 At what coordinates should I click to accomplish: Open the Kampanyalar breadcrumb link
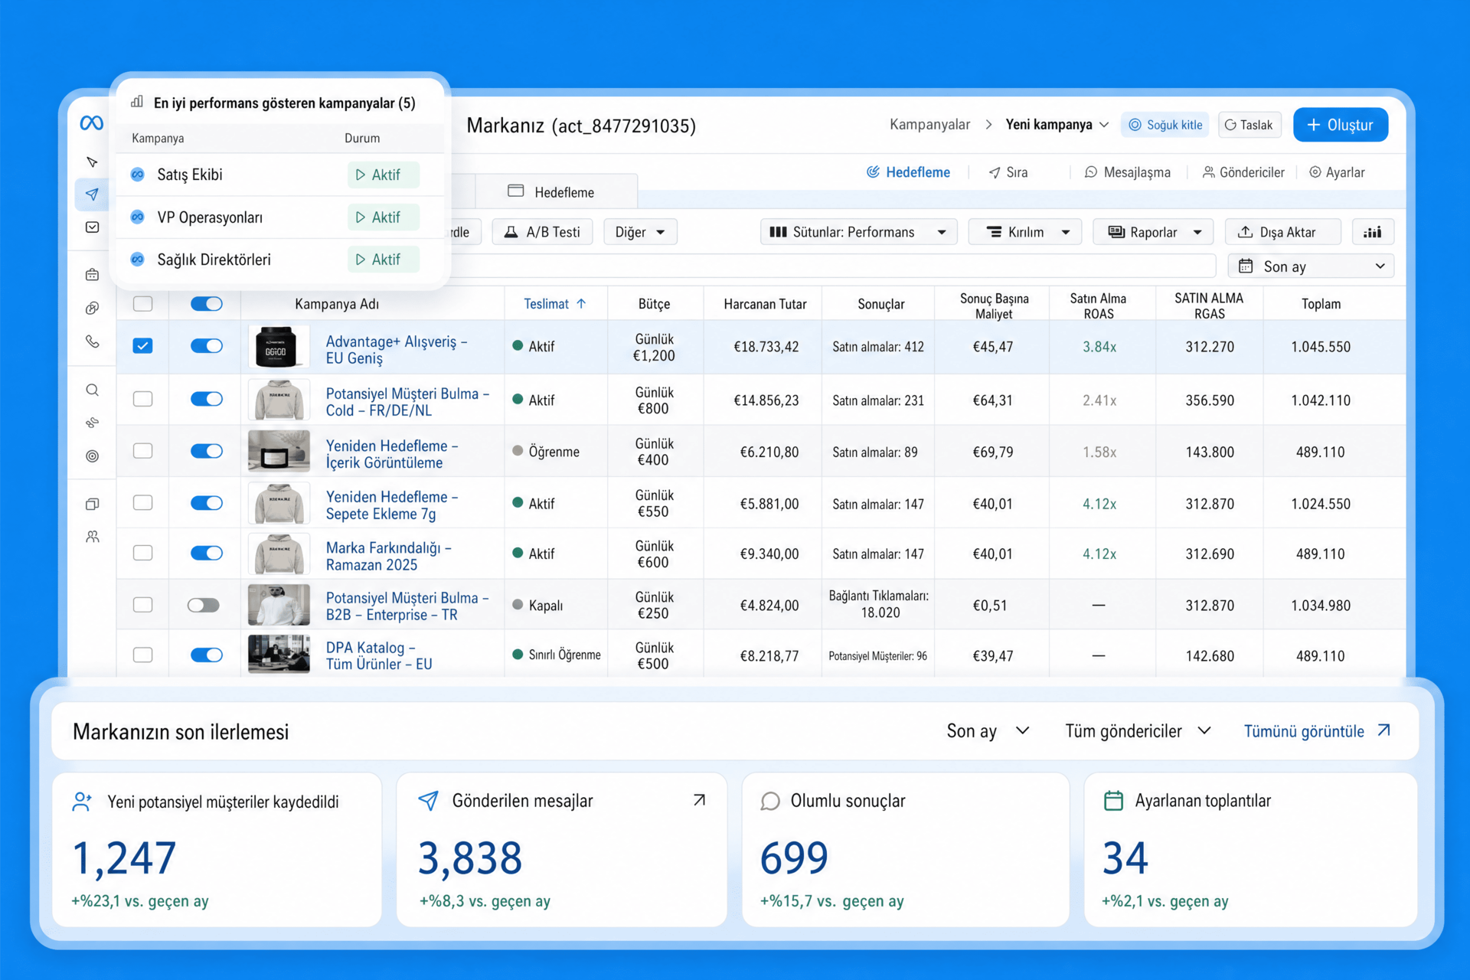[x=929, y=125]
